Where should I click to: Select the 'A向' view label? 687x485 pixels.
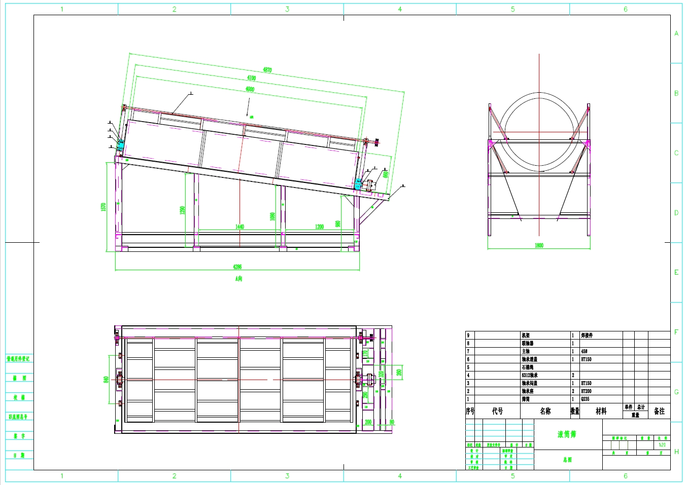238,279
